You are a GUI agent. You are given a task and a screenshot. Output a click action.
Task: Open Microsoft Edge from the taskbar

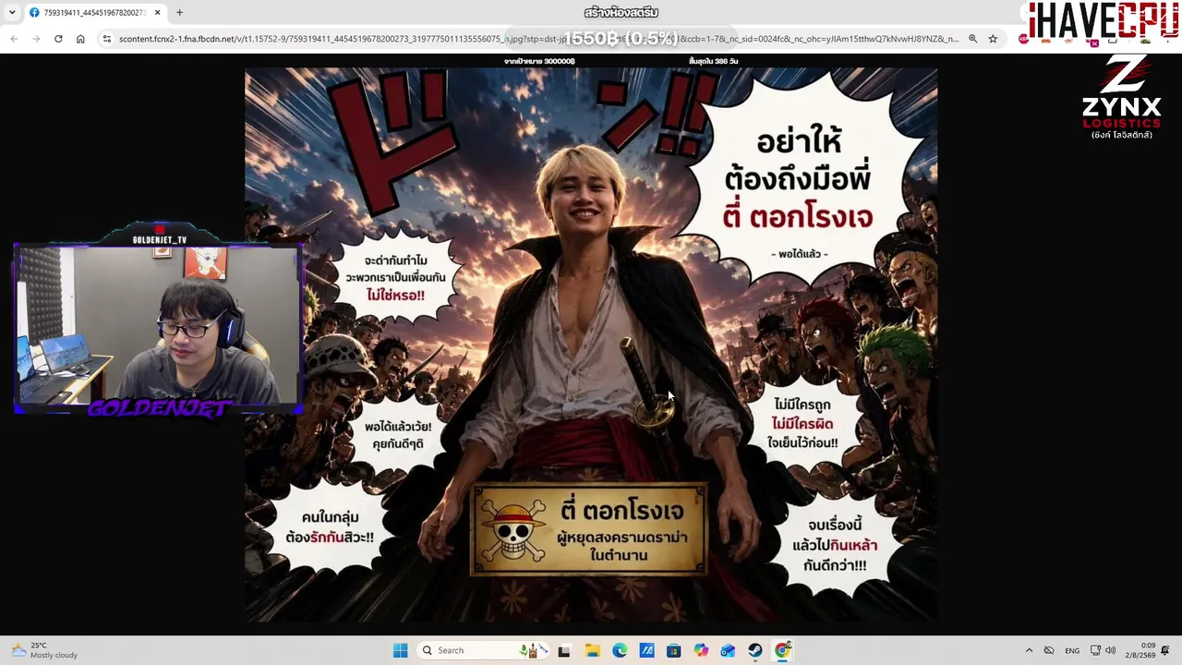point(620,650)
